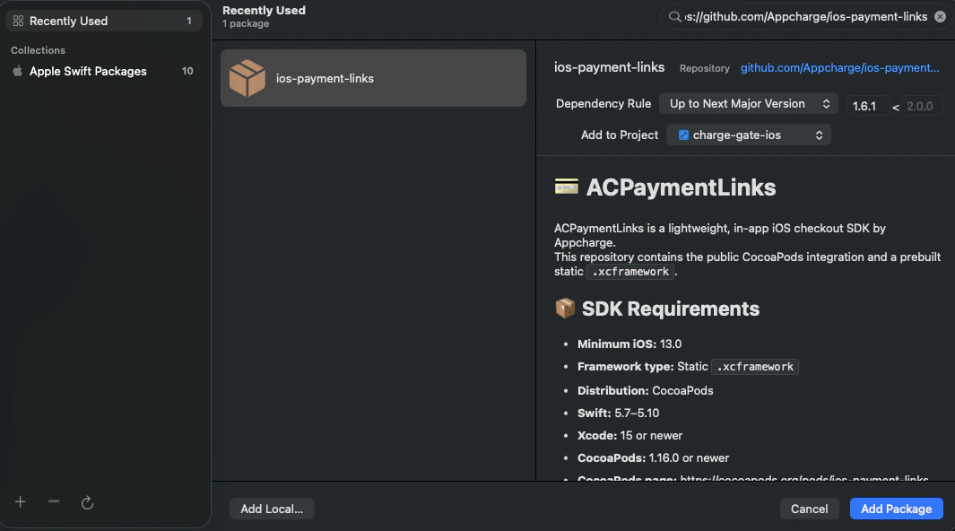
Task: Click the minus icon to remove a collection
Action: point(54,501)
